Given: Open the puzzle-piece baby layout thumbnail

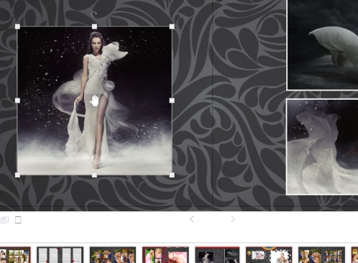Looking at the screenshot, I should 269,255.
